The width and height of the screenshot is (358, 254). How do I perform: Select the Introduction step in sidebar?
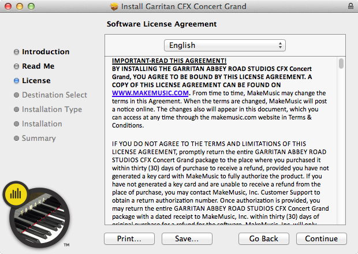(46, 52)
